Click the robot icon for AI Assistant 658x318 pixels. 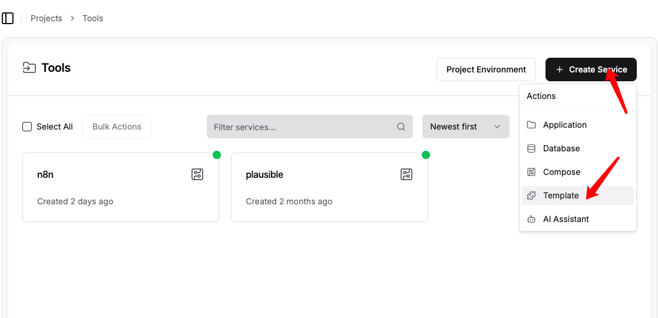531,219
